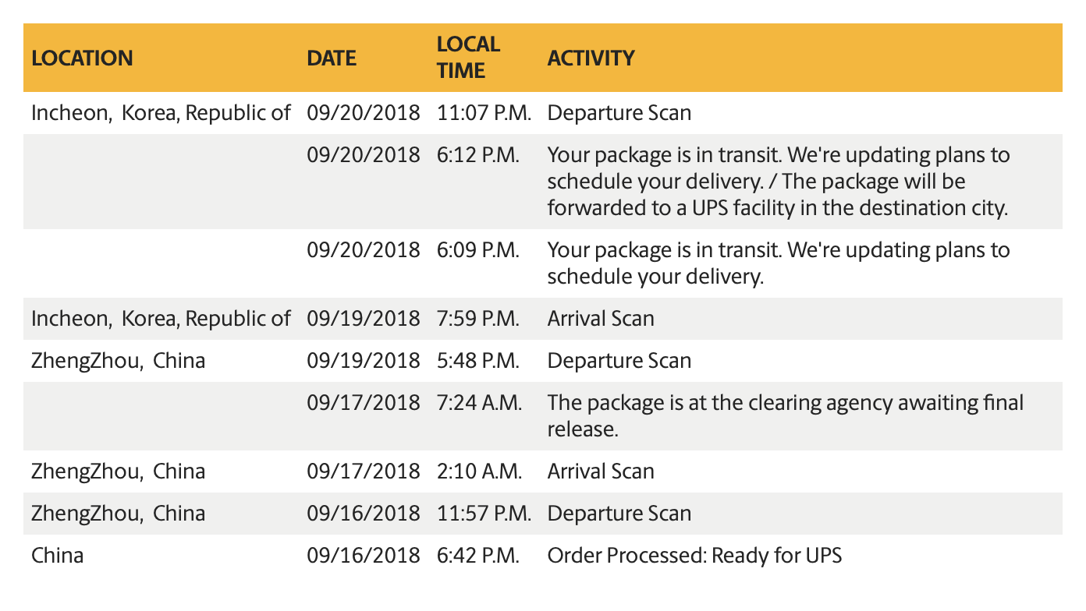Select the LOCAL TIME column header

pyautogui.click(x=468, y=58)
